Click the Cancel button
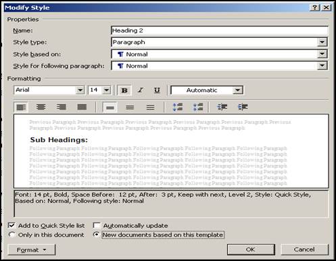Image resolution: width=336 pixels, height=261 pixels. coord(304,250)
